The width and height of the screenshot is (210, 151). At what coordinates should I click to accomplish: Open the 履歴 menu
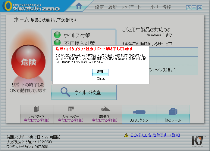pyautogui.click(x=113, y=7)
